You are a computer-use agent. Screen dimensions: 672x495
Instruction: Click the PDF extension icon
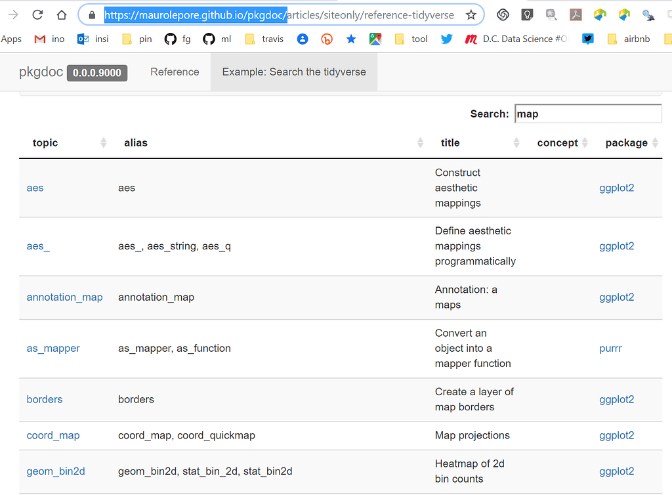[x=576, y=15]
